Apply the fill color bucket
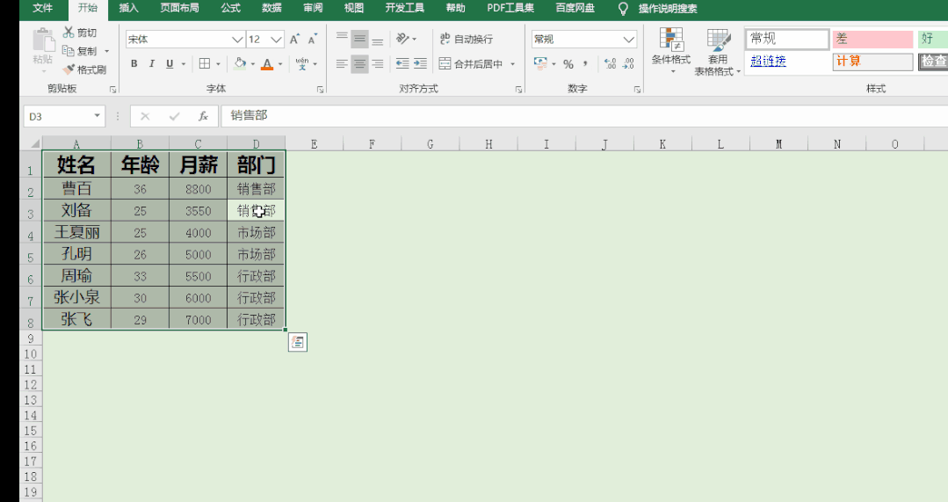 pos(240,63)
